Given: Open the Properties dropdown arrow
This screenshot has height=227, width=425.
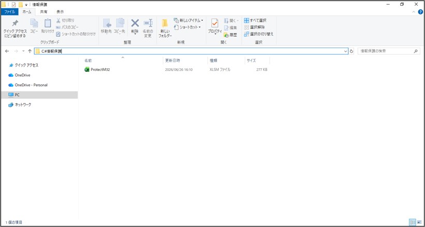Looking at the screenshot, I should point(215,35).
